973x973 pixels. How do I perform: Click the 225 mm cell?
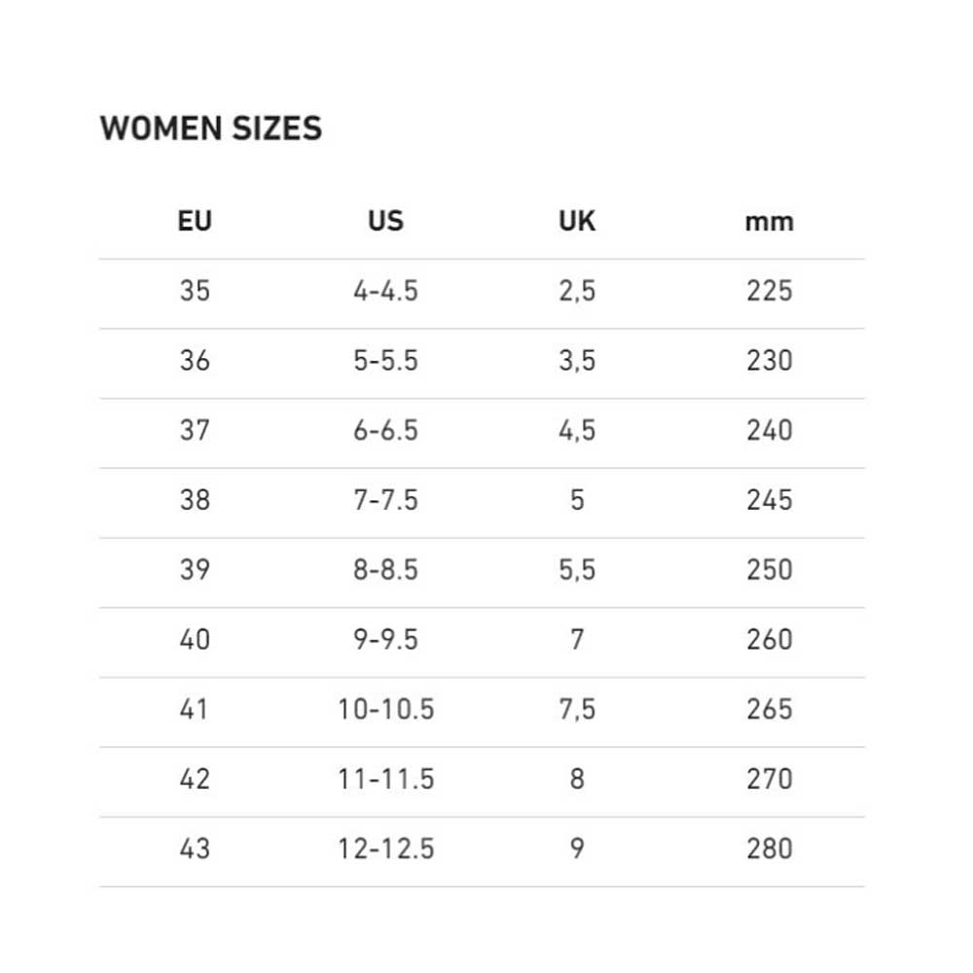tap(770, 290)
